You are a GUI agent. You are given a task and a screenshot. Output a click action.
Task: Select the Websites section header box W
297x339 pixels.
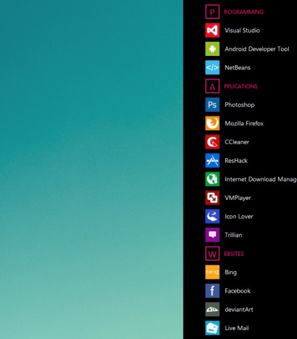click(x=212, y=253)
